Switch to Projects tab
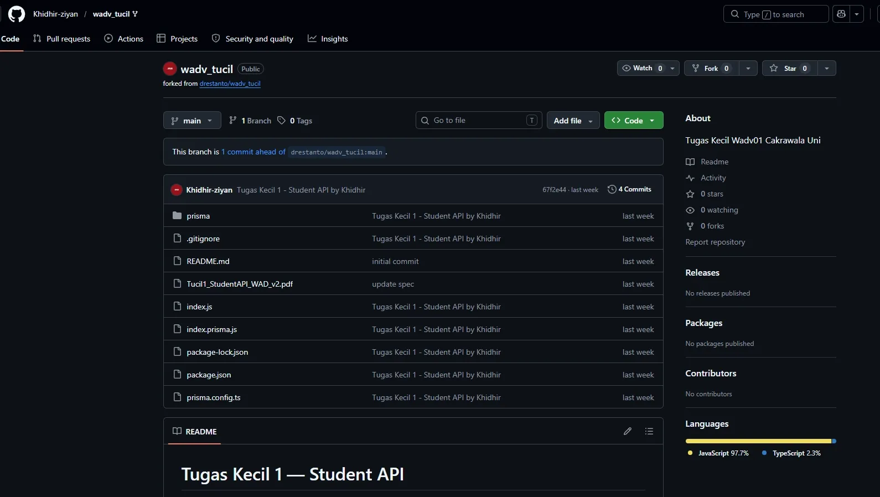The width and height of the screenshot is (880, 497). point(177,39)
